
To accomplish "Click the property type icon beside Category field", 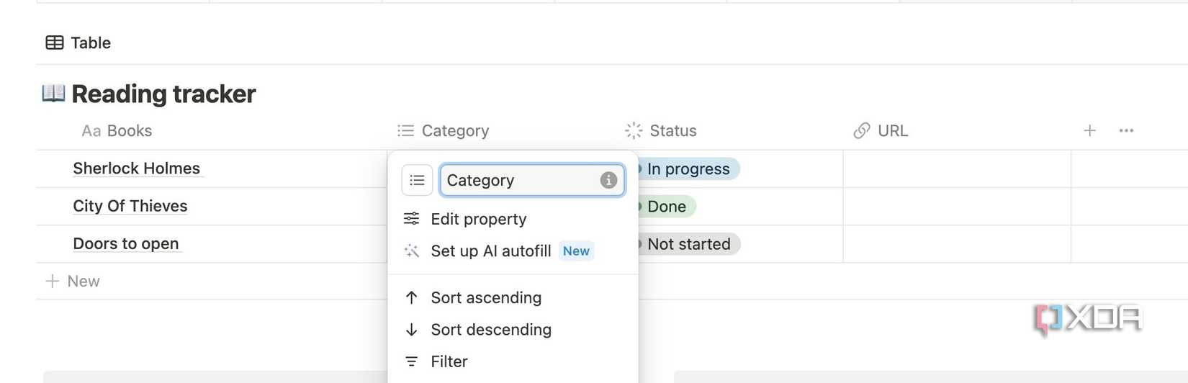I will (417, 180).
